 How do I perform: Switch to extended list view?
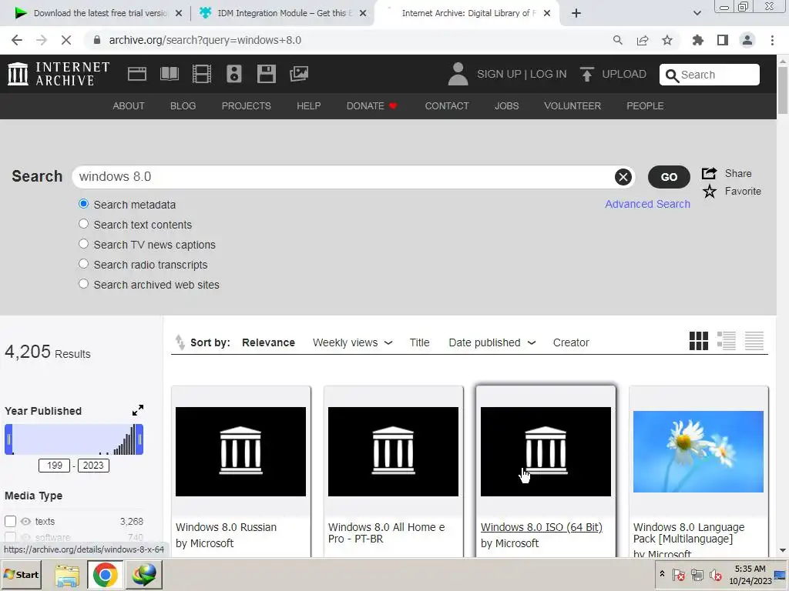point(726,341)
